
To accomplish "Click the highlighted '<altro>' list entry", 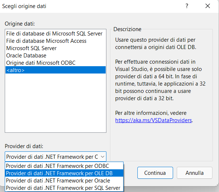I will click(55, 70).
